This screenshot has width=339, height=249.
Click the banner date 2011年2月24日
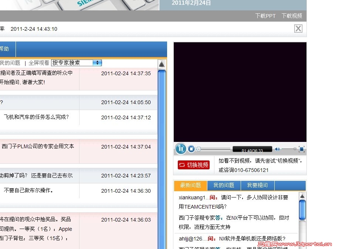191,3
